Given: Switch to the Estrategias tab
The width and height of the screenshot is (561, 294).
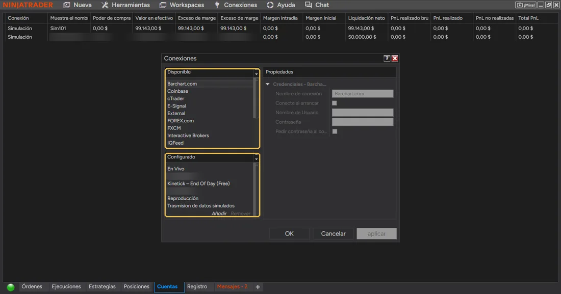Looking at the screenshot, I should click(103, 286).
